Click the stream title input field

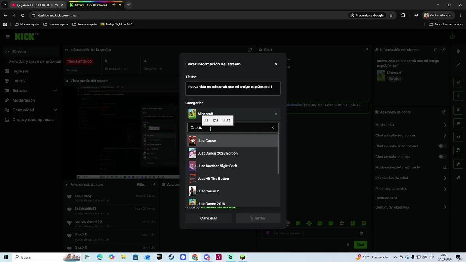[233, 88]
